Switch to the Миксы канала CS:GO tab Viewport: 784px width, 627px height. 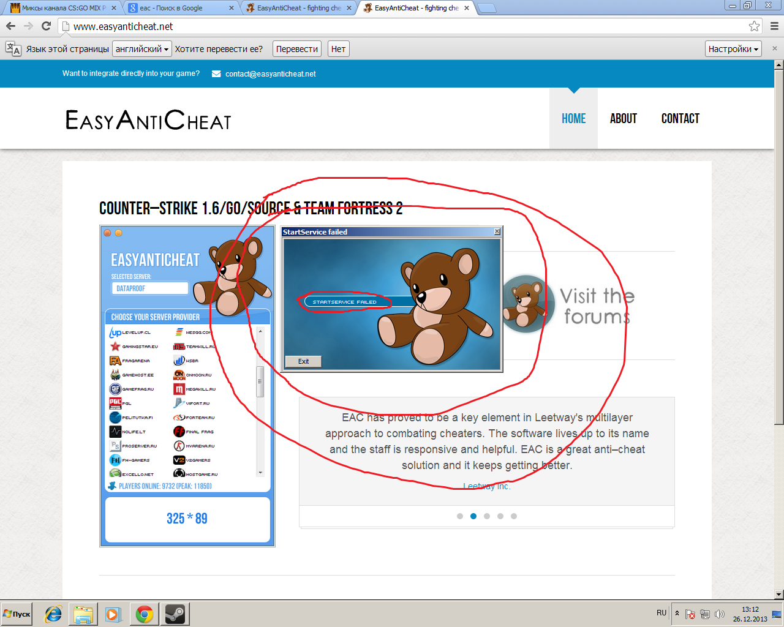[x=64, y=8]
